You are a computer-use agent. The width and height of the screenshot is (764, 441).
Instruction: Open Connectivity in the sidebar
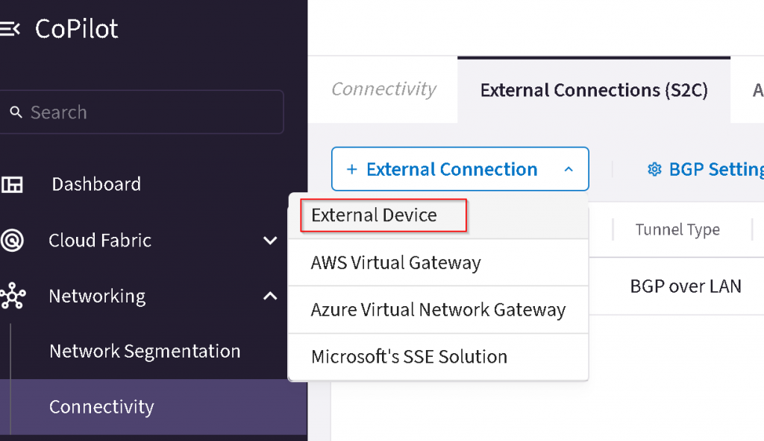[101, 407]
